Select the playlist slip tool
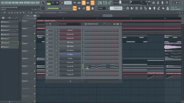Viewport: 184px width, 103px height. click(20, 13)
